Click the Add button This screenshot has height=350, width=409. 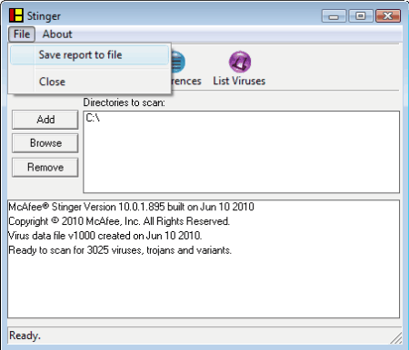pos(45,120)
